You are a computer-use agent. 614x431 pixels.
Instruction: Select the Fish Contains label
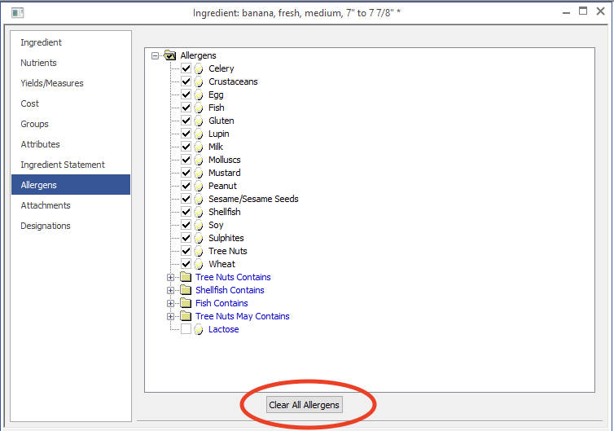tap(221, 303)
